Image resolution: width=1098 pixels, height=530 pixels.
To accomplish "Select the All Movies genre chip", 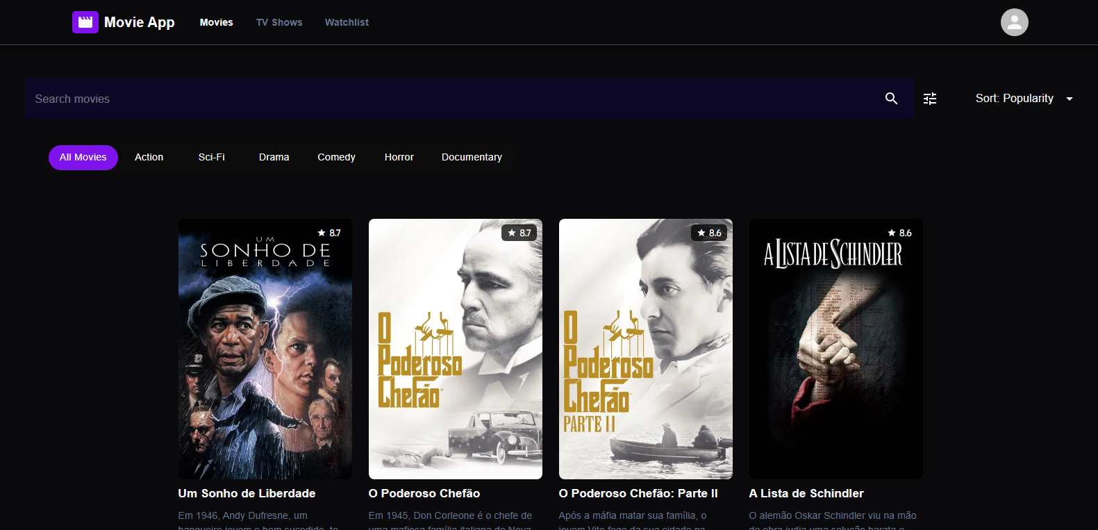I will coord(83,157).
